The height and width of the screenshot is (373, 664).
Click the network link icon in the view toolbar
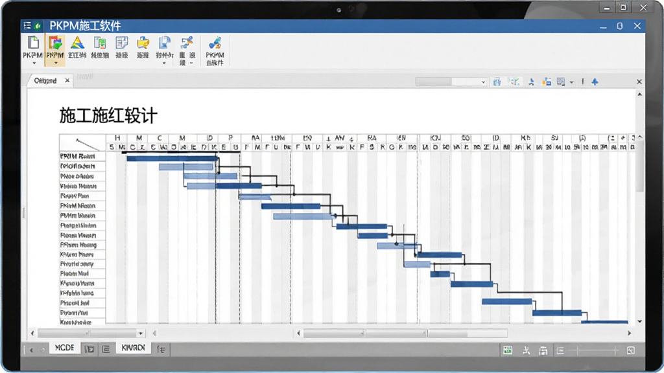(514, 82)
